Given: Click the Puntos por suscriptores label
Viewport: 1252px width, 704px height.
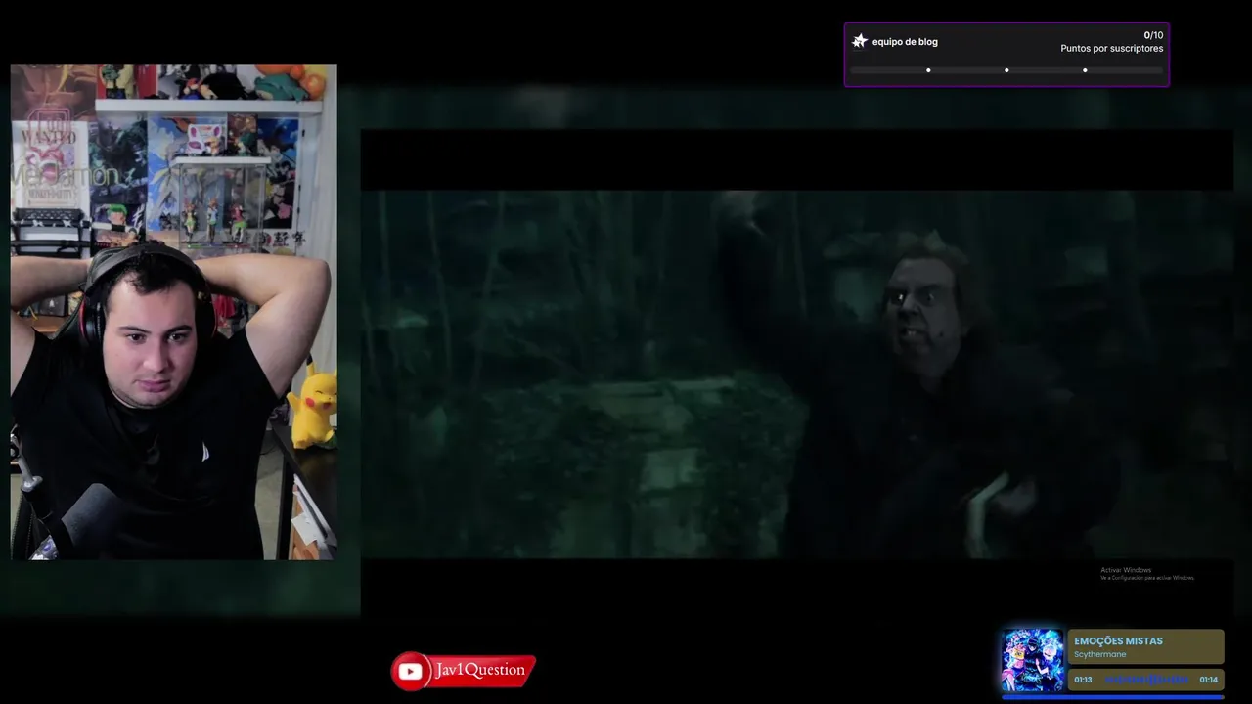Looking at the screenshot, I should 1112,48.
